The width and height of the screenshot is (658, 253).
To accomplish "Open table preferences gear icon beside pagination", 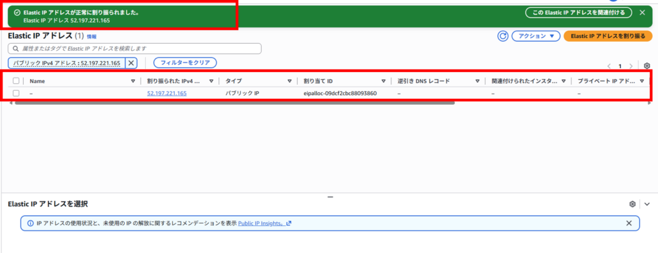I will 646,66.
